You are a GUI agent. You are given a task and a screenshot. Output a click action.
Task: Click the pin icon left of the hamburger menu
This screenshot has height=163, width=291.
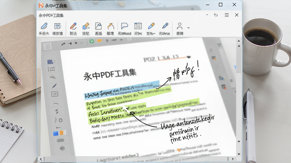[216, 15]
